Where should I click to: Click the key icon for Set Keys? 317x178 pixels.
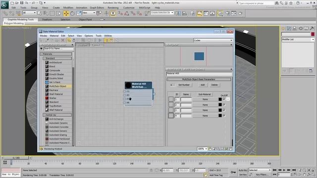coord(233,172)
